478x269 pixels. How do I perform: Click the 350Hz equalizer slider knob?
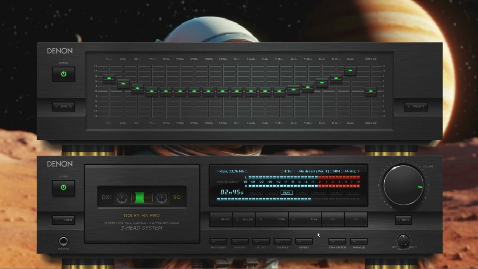(194, 91)
